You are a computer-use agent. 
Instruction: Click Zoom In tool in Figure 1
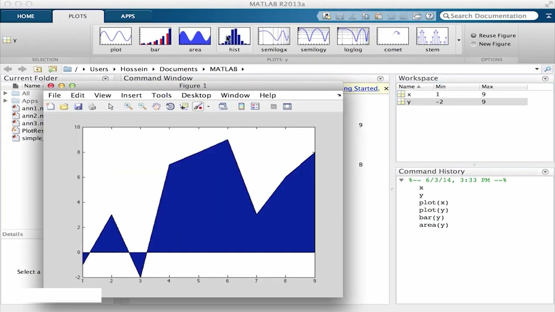click(x=128, y=106)
